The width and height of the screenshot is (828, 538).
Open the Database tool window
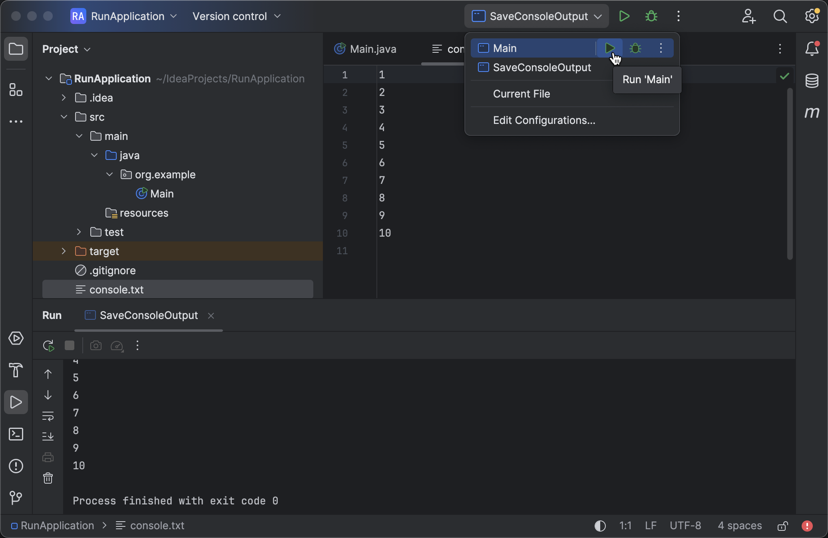point(812,81)
